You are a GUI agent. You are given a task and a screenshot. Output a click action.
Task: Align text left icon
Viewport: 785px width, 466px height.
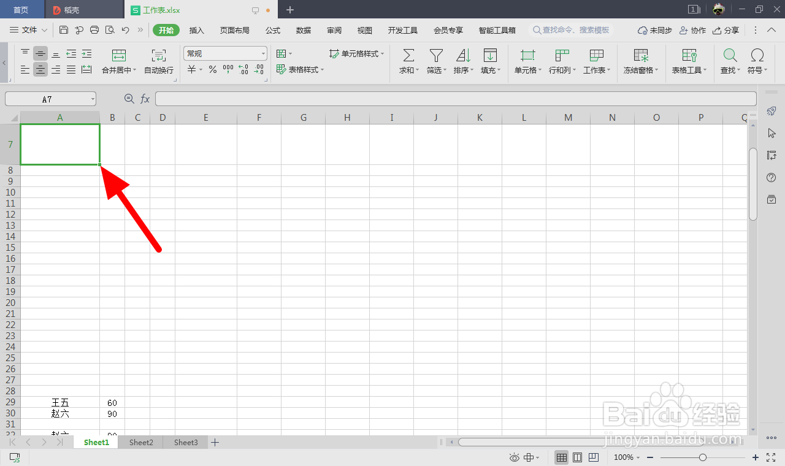click(x=25, y=70)
